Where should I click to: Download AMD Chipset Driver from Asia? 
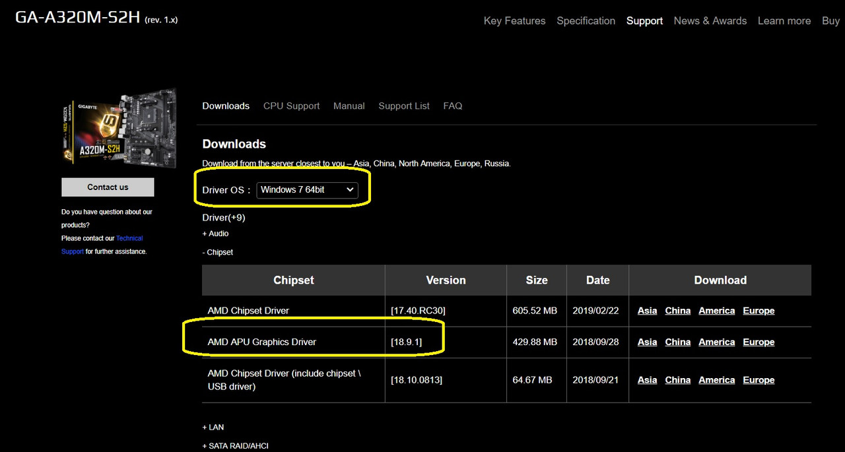[x=647, y=311]
